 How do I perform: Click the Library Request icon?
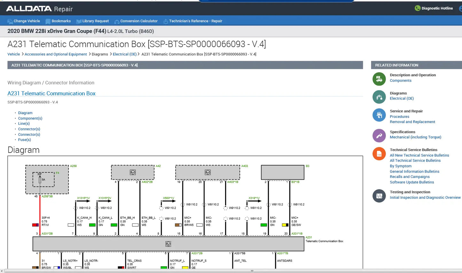coord(79,21)
